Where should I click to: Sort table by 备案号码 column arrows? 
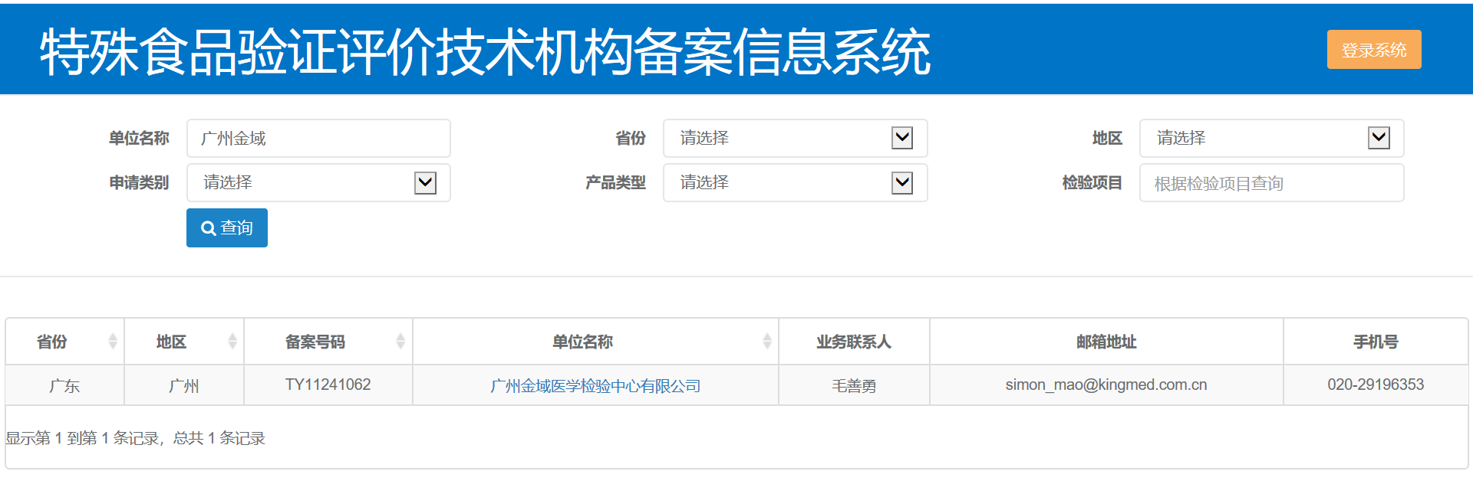pyautogui.click(x=400, y=342)
